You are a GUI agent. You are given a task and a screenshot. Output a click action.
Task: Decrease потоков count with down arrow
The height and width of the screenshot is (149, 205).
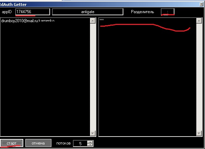(90, 145)
